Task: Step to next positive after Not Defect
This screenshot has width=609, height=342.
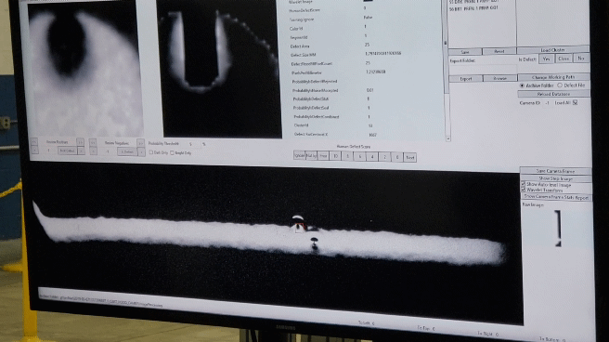Action: click(81, 151)
